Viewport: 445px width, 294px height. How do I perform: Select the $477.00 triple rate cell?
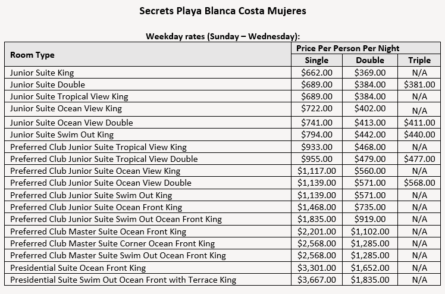(x=419, y=159)
